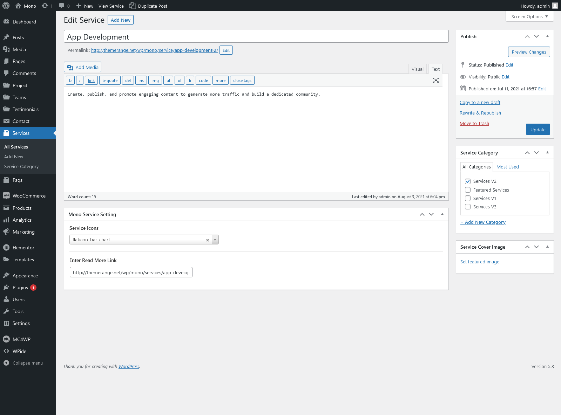Click the Settings sliders icon
Image resolution: width=561 pixels, height=415 pixels.
coord(6,323)
